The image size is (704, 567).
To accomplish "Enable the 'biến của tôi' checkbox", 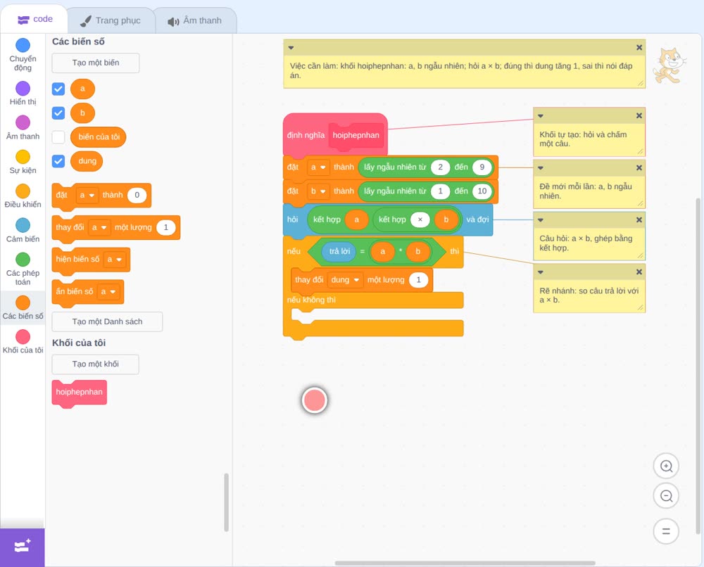I will 58,136.
